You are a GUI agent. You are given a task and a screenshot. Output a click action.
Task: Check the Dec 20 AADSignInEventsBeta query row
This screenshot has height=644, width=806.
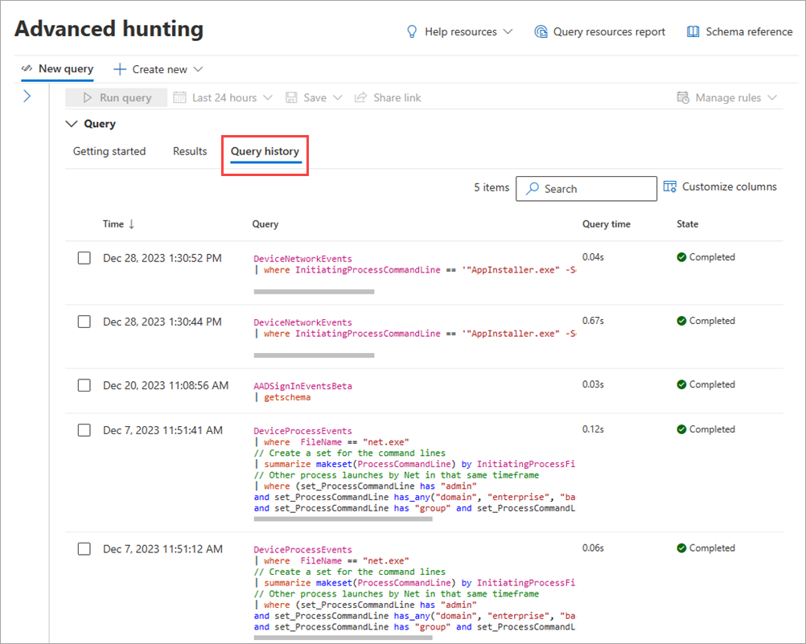click(84, 385)
